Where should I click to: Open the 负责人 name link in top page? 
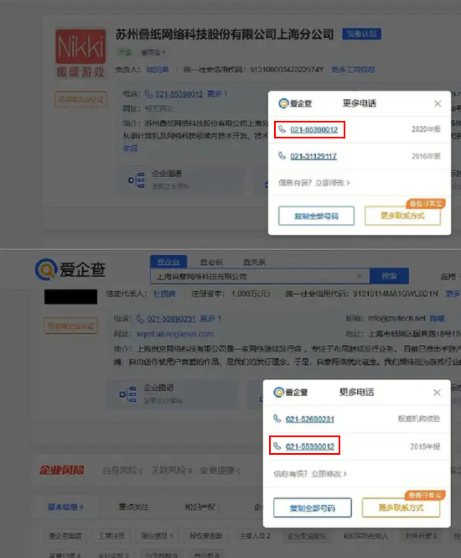pyautogui.click(x=158, y=70)
